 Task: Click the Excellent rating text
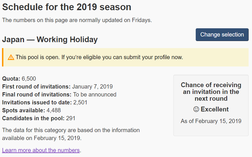coord(215,109)
